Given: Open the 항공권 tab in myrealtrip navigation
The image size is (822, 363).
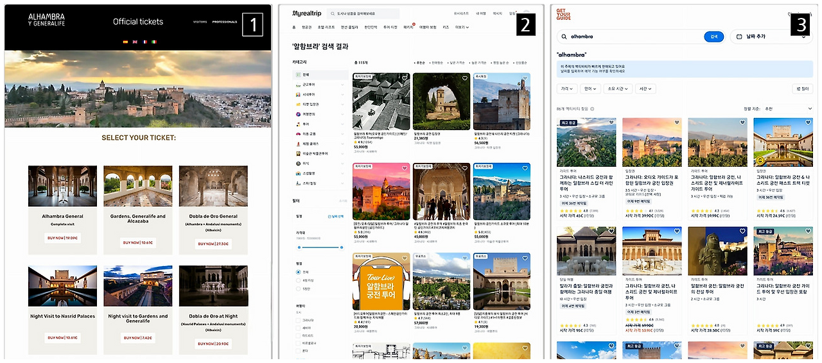Looking at the screenshot, I should [306, 27].
